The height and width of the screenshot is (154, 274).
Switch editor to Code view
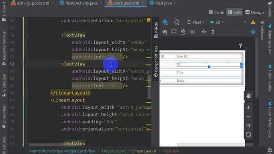click(216, 12)
